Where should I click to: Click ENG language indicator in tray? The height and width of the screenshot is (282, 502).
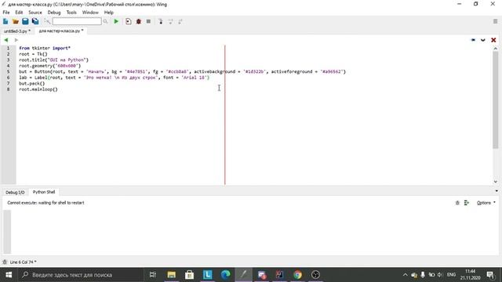451,275
